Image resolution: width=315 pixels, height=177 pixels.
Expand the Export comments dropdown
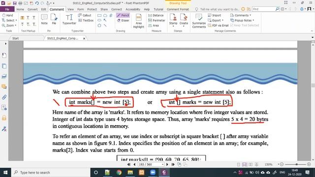pyautogui.click(x=222, y=20)
